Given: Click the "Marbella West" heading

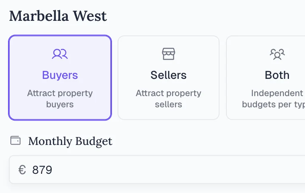Looking at the screenshot, I should 58,16.
